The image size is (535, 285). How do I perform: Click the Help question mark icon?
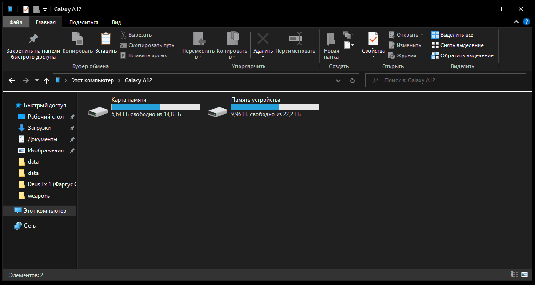(x=527, y=22)
